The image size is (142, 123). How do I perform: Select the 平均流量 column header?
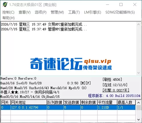pyautogui.click(x=107, y=102)
